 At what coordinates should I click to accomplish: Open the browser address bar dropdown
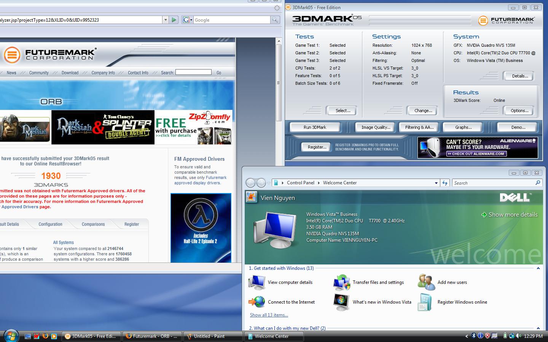pos(166,20)
